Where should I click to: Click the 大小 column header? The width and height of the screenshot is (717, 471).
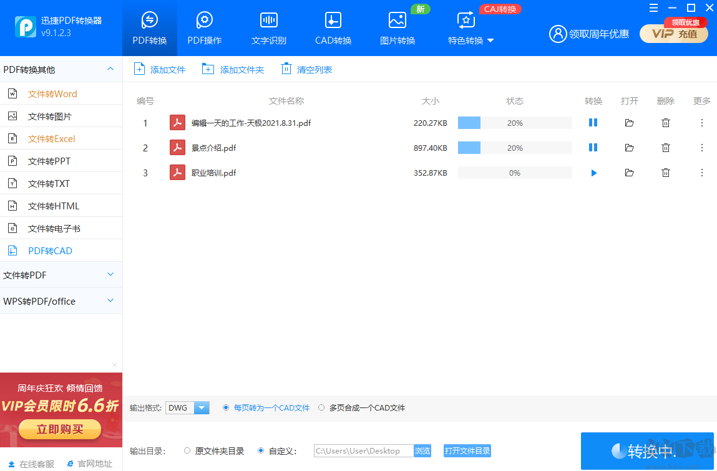click(x=431, y=101)
